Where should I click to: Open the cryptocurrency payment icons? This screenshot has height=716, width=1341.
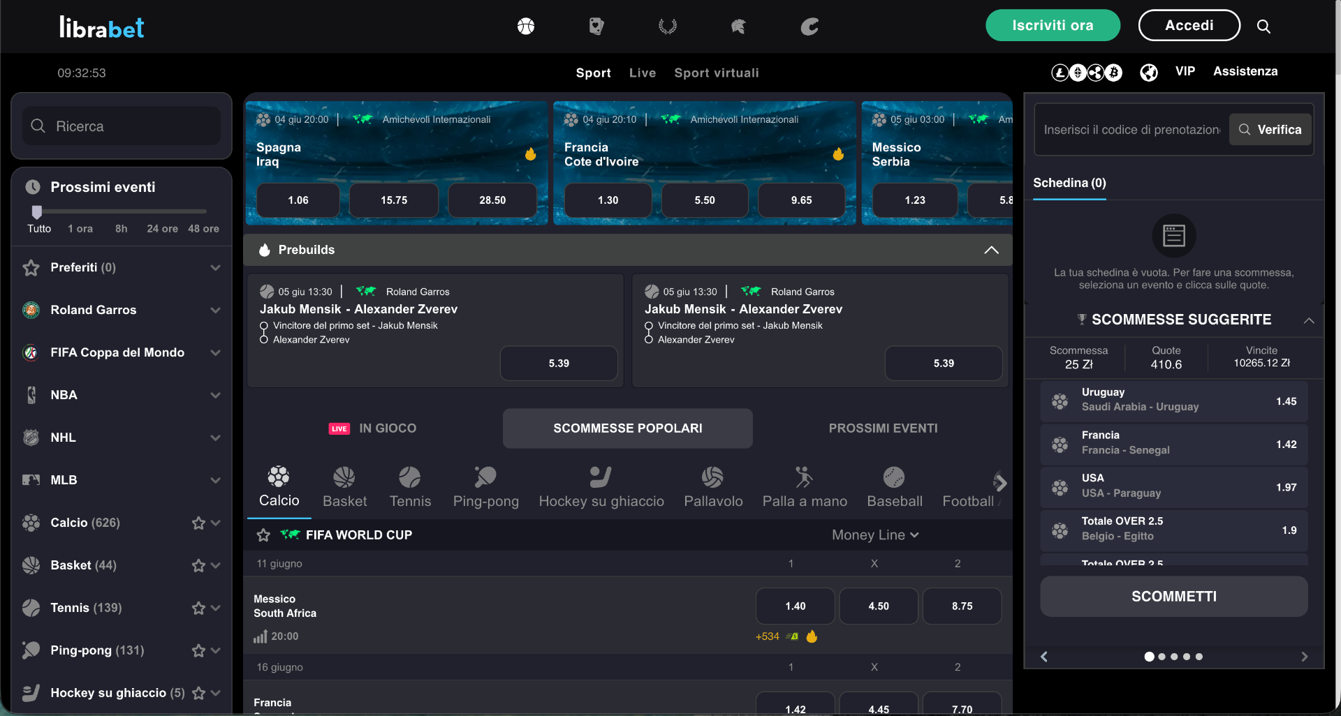[1087, 72]
